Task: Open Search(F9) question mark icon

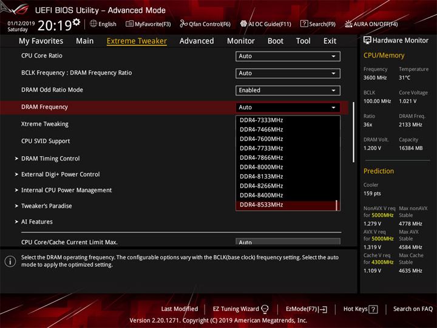Action: click(304, 24)
